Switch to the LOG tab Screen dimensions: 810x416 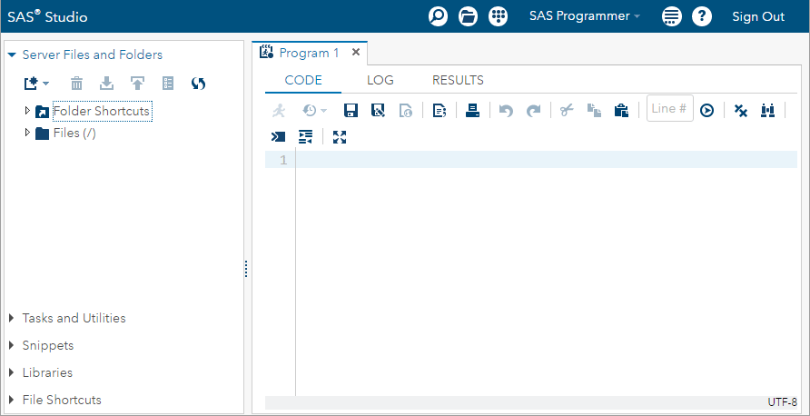(380, 80)
